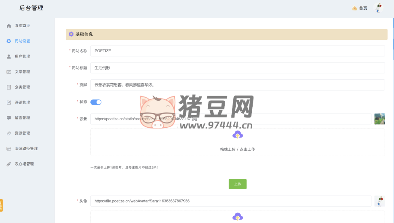394x223 pixels.
Task: Click the 首页 link in header
Action: [x=363, y=8]
